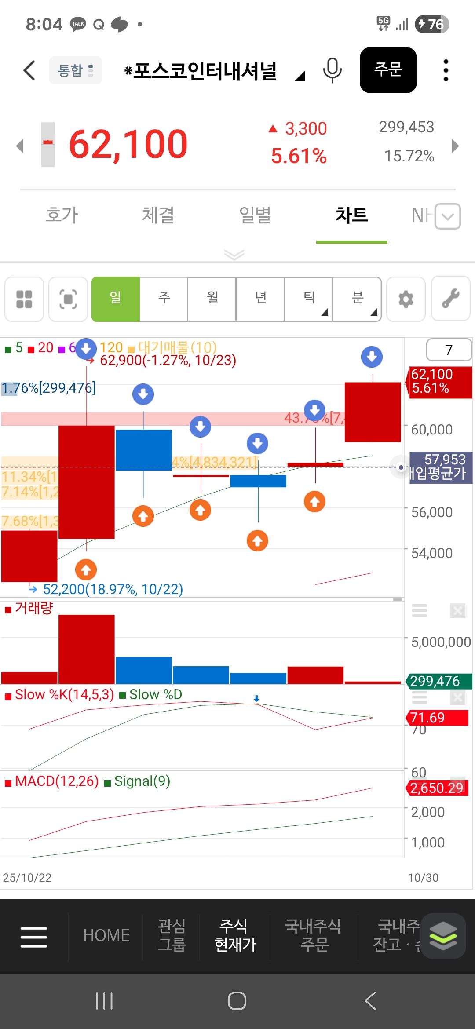Select the 일 daily chart period
The height and width of the screenshot is (1029, 475).
(116, 299)
